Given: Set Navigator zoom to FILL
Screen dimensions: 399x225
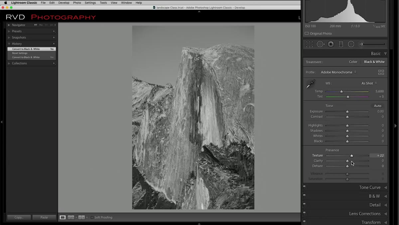Looking at the screenshot, I should pos(41,25).
